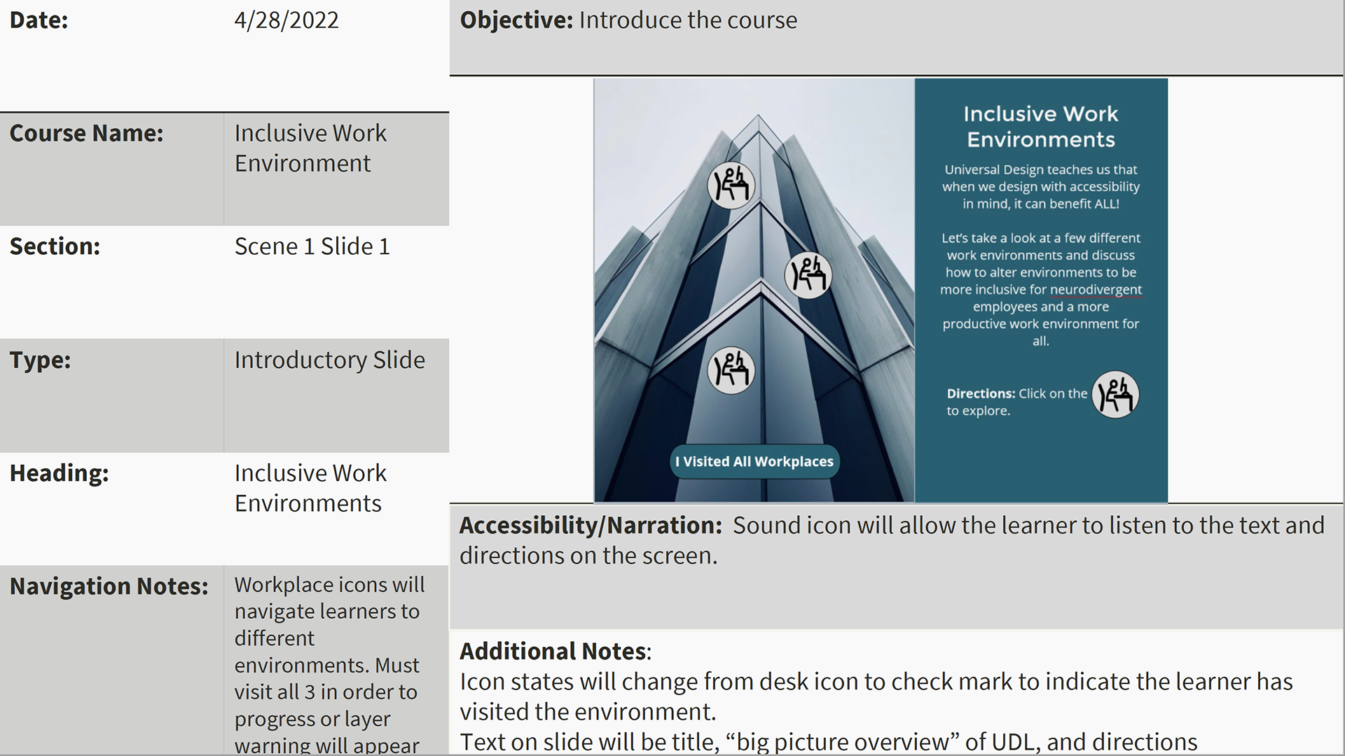Click the underlined word neurodivergent

pyautogui.click(x=1096, y=290)
